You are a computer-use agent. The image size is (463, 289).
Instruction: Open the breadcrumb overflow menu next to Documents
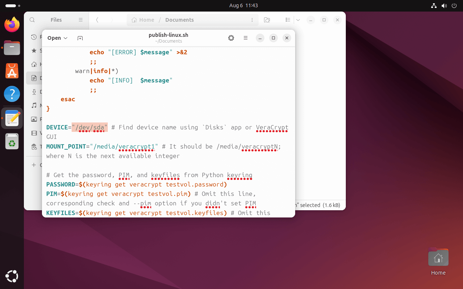(252, 20)
